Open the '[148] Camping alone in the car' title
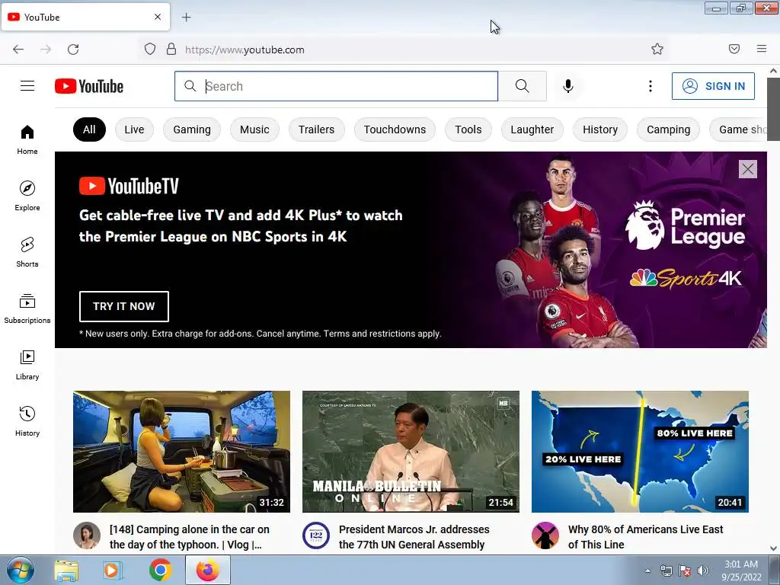 click(x=190, y=537)
